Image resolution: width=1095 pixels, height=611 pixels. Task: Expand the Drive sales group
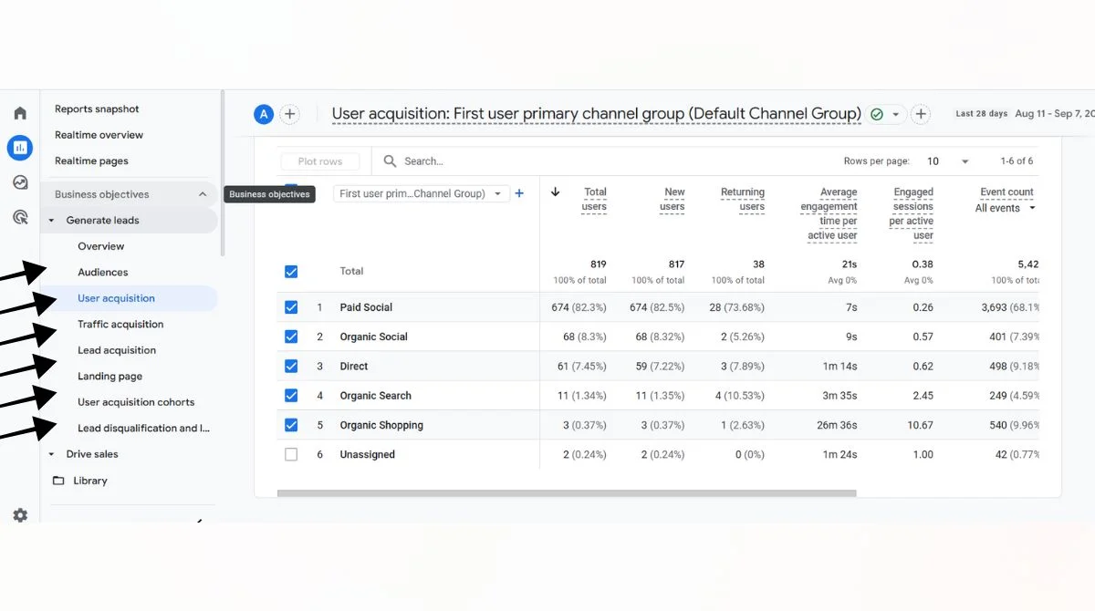pos(51,454)
